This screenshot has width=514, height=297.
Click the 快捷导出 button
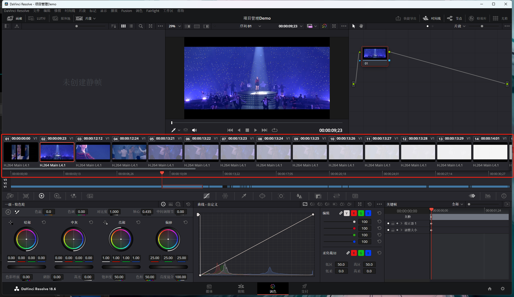[x=406, y=18]
